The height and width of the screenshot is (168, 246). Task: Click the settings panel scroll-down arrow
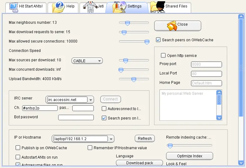point(241,163)
